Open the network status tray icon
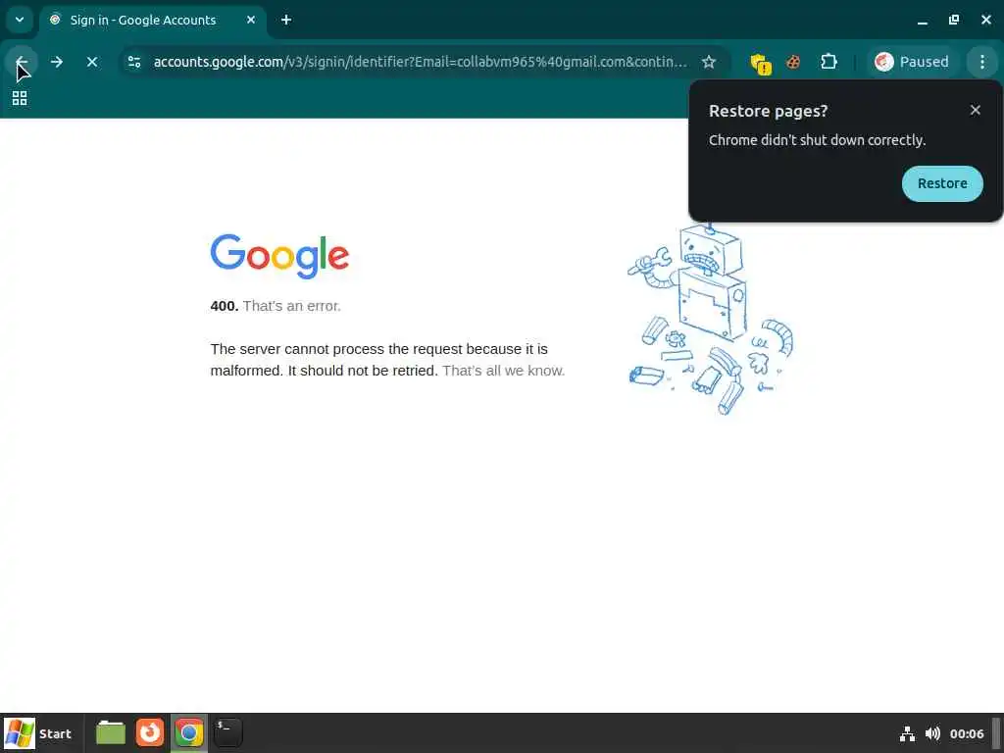Screen dimensions: 1004x753 click(907, 733)
